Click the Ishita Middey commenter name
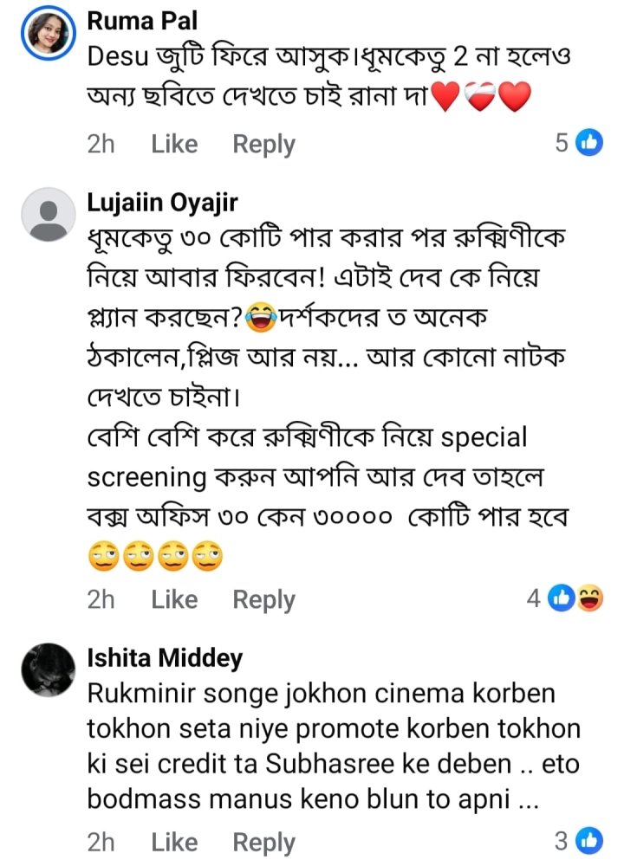The width and height of the screenshot is (624, 866). tap(165, 659)
